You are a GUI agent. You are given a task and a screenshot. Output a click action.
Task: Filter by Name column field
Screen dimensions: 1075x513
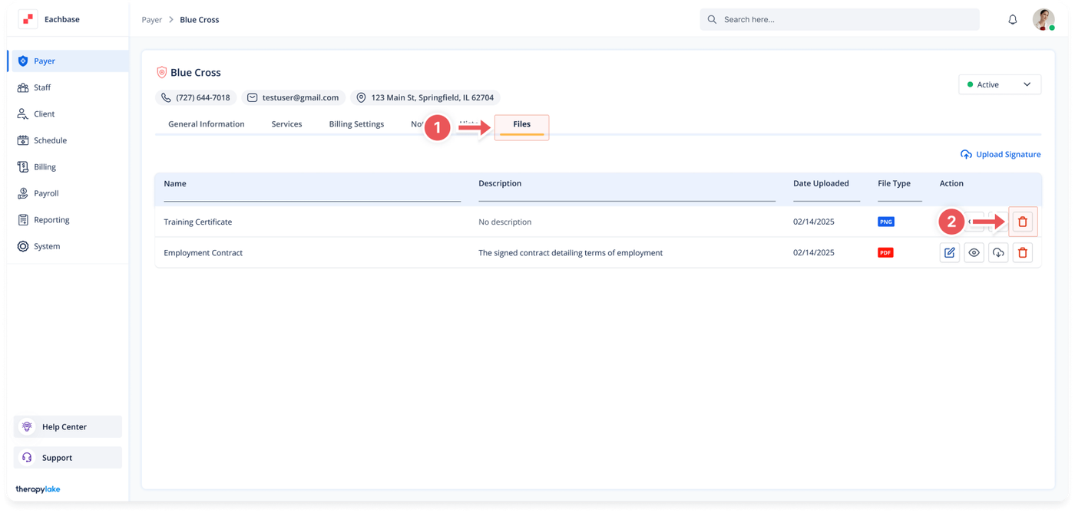(312, 196)
